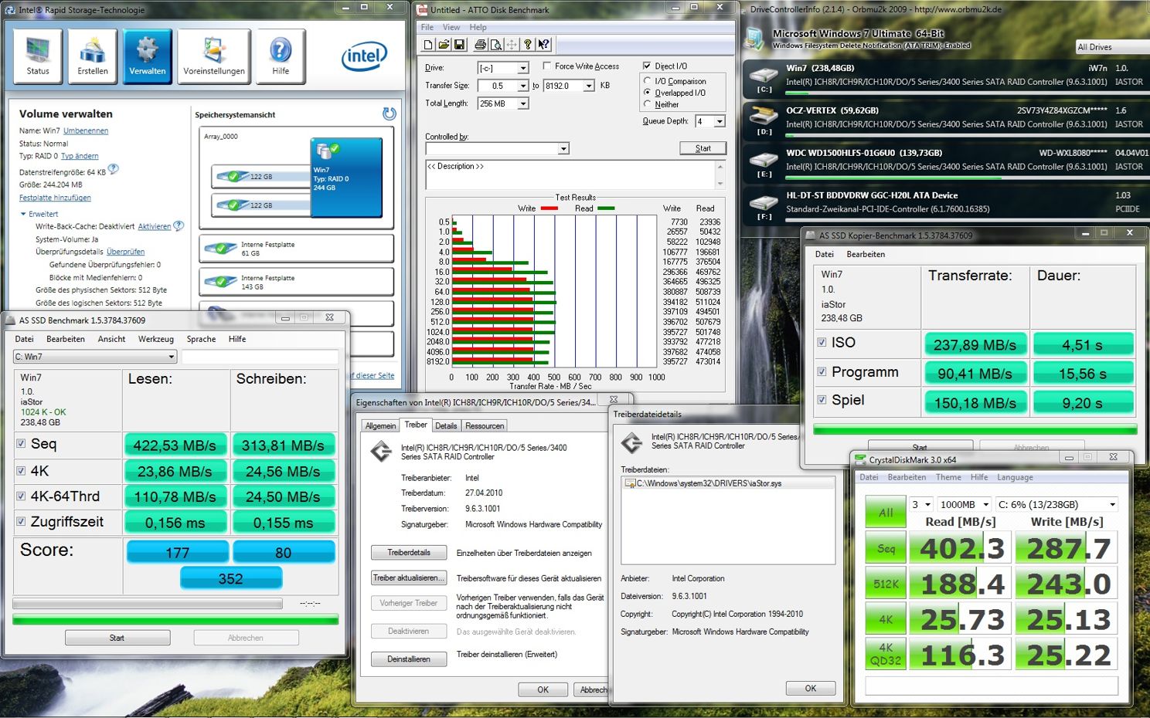
Task: Click the ATTO description scrollbar
Action: (720, 174)
